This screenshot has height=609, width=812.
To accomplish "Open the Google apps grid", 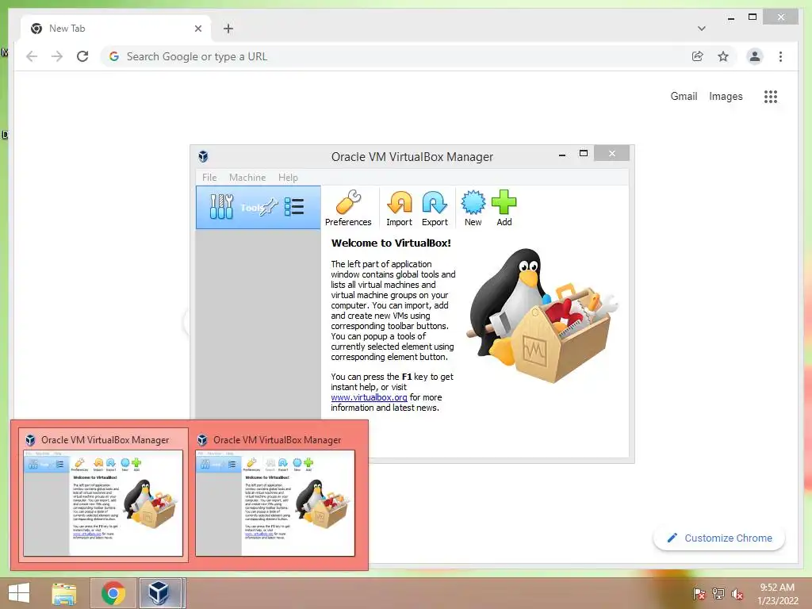I will [x=771, y=96].
